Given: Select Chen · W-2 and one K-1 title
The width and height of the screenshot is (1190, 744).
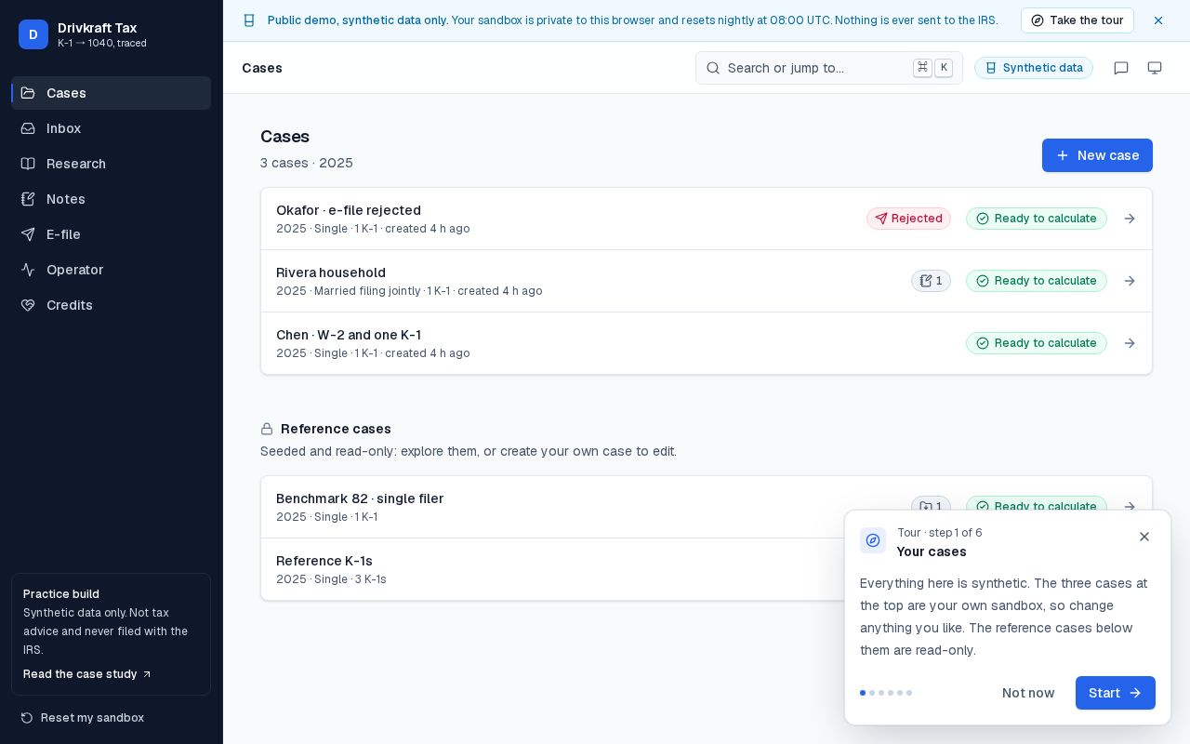Looking at the screenshot, I should click(349, 335).
